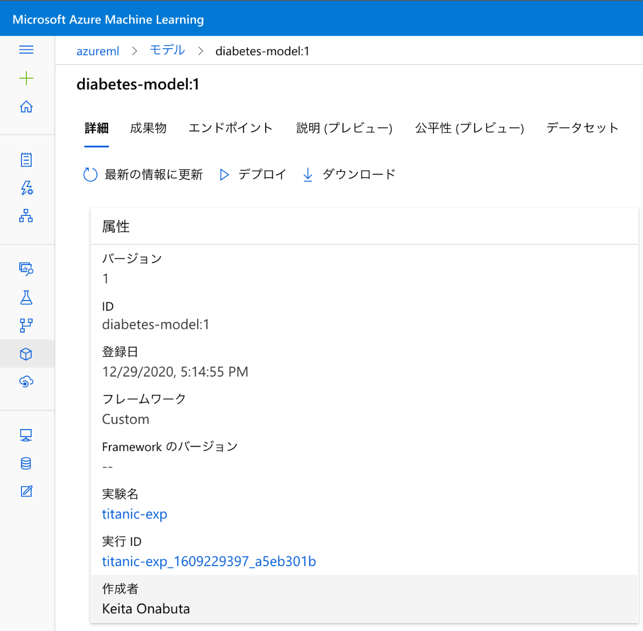Click the deploy play triangle icon
This screenshot has width=643, height=631.
coord(225,175)
